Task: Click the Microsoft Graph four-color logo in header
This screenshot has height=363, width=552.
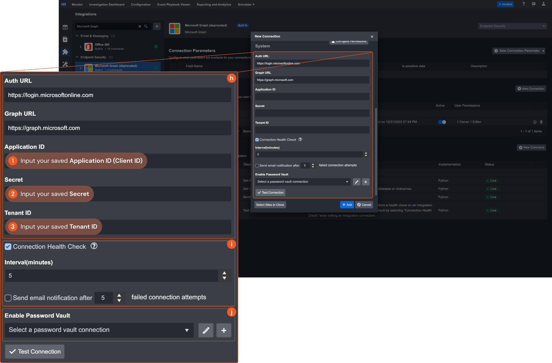Action: click(x=174, y=28)
